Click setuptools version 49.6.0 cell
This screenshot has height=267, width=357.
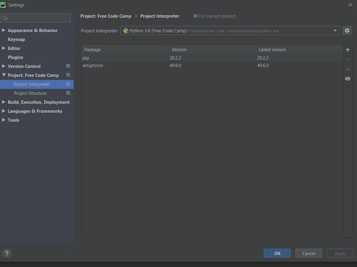point(175,65)
